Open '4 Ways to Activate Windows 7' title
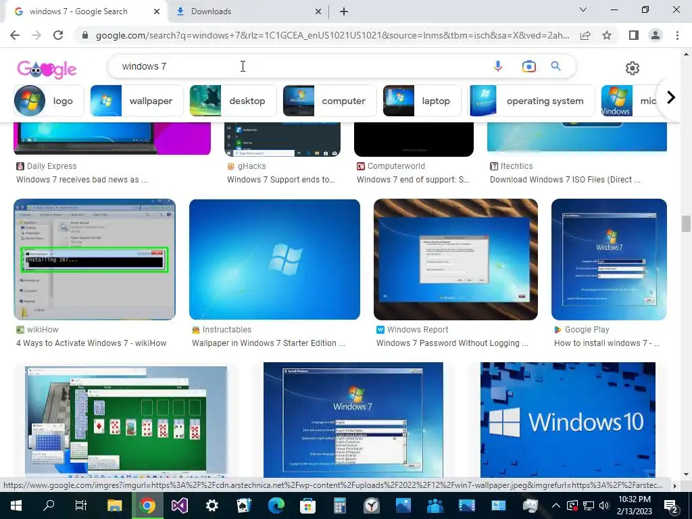The image size is (692, 519). (91, 343)
